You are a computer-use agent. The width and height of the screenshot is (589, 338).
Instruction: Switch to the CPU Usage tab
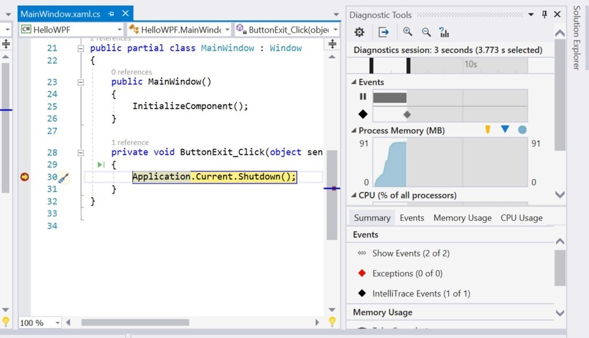tap(521, 217)
